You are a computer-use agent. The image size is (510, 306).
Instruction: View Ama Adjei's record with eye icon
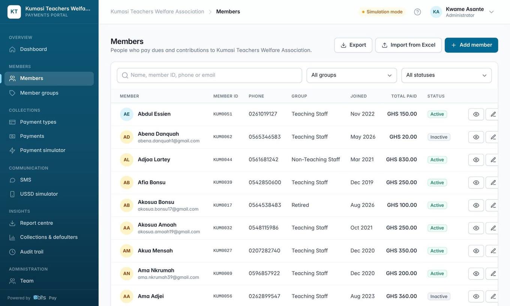pyautogui.click(x=476, y=296)
